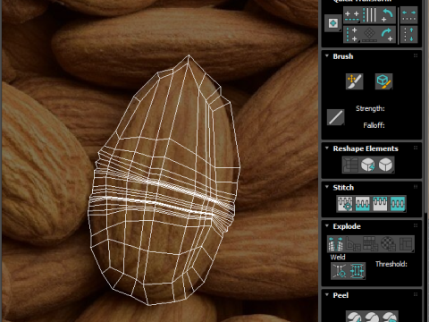Click the top tip vertex of UV wireframe
This screenshot has height=322, width=429.
pos(189,55)
